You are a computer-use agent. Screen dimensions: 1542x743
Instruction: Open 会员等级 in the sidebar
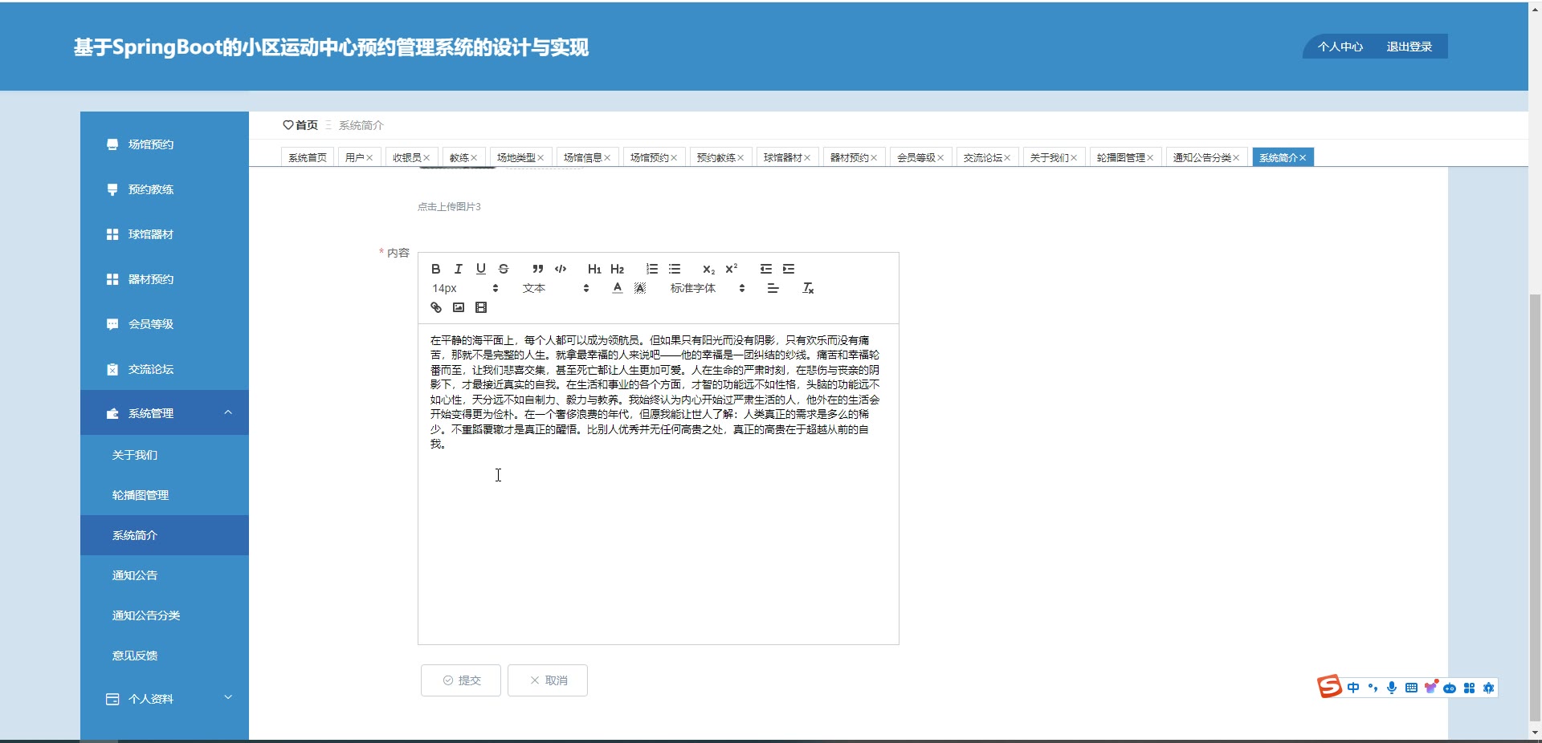[x=165, y=324]
